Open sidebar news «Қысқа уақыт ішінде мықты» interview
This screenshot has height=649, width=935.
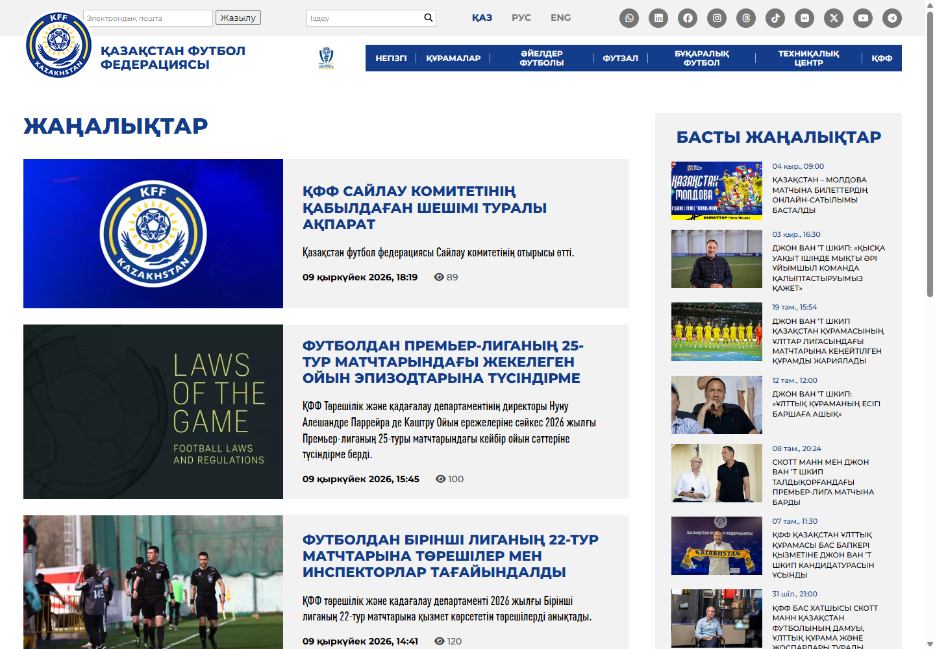click(x=829, y=268)
